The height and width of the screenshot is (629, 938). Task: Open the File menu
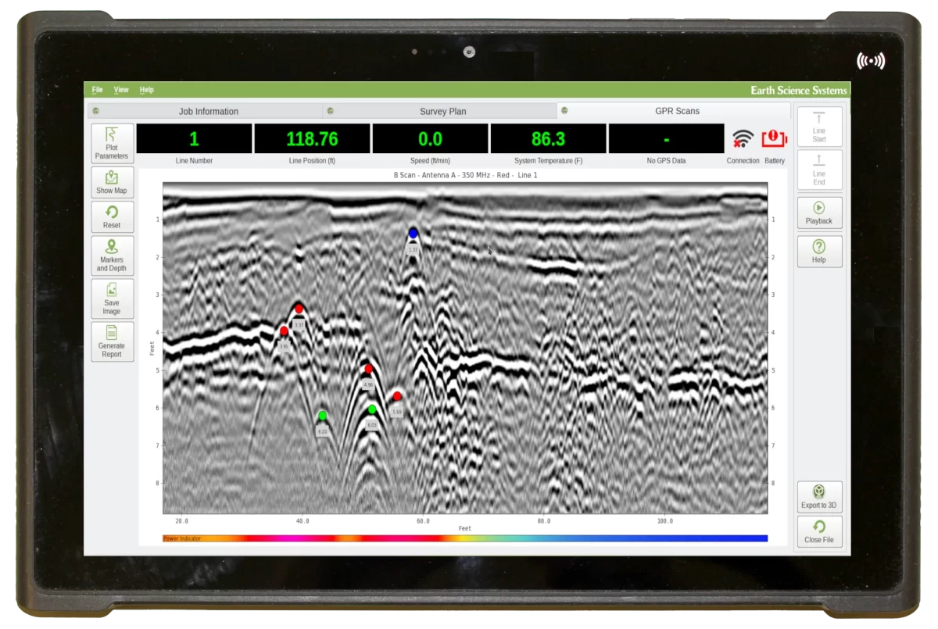tap(97, 89)
